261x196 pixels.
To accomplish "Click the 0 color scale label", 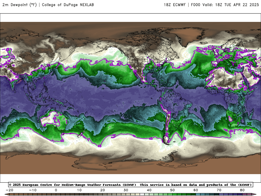I will [56, 190].
